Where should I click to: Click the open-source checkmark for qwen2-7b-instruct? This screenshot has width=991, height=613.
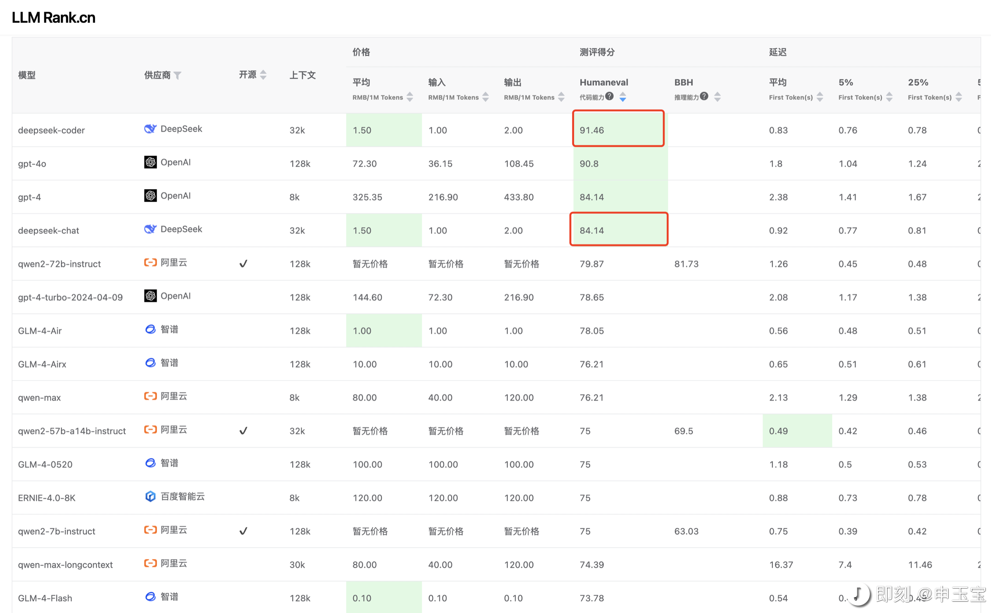tap(243, 531)
